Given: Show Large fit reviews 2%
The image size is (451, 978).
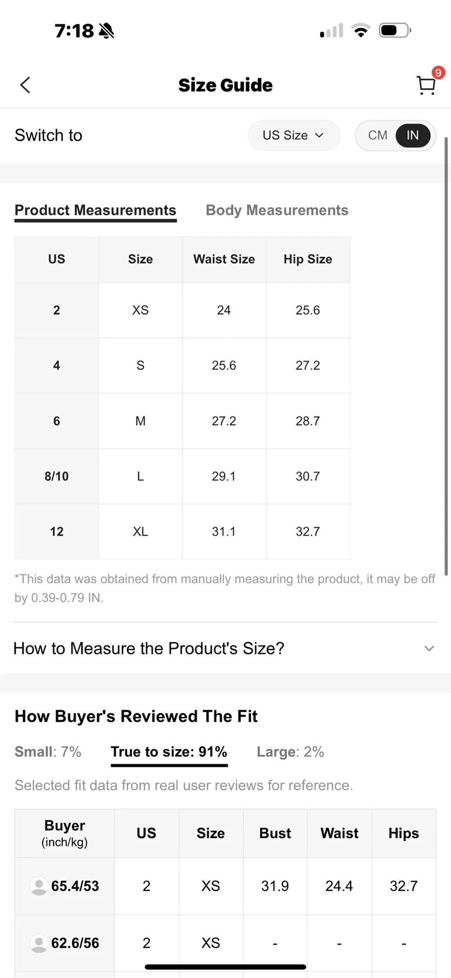Looking at the screenshot, I should click(x=290, y=751).
